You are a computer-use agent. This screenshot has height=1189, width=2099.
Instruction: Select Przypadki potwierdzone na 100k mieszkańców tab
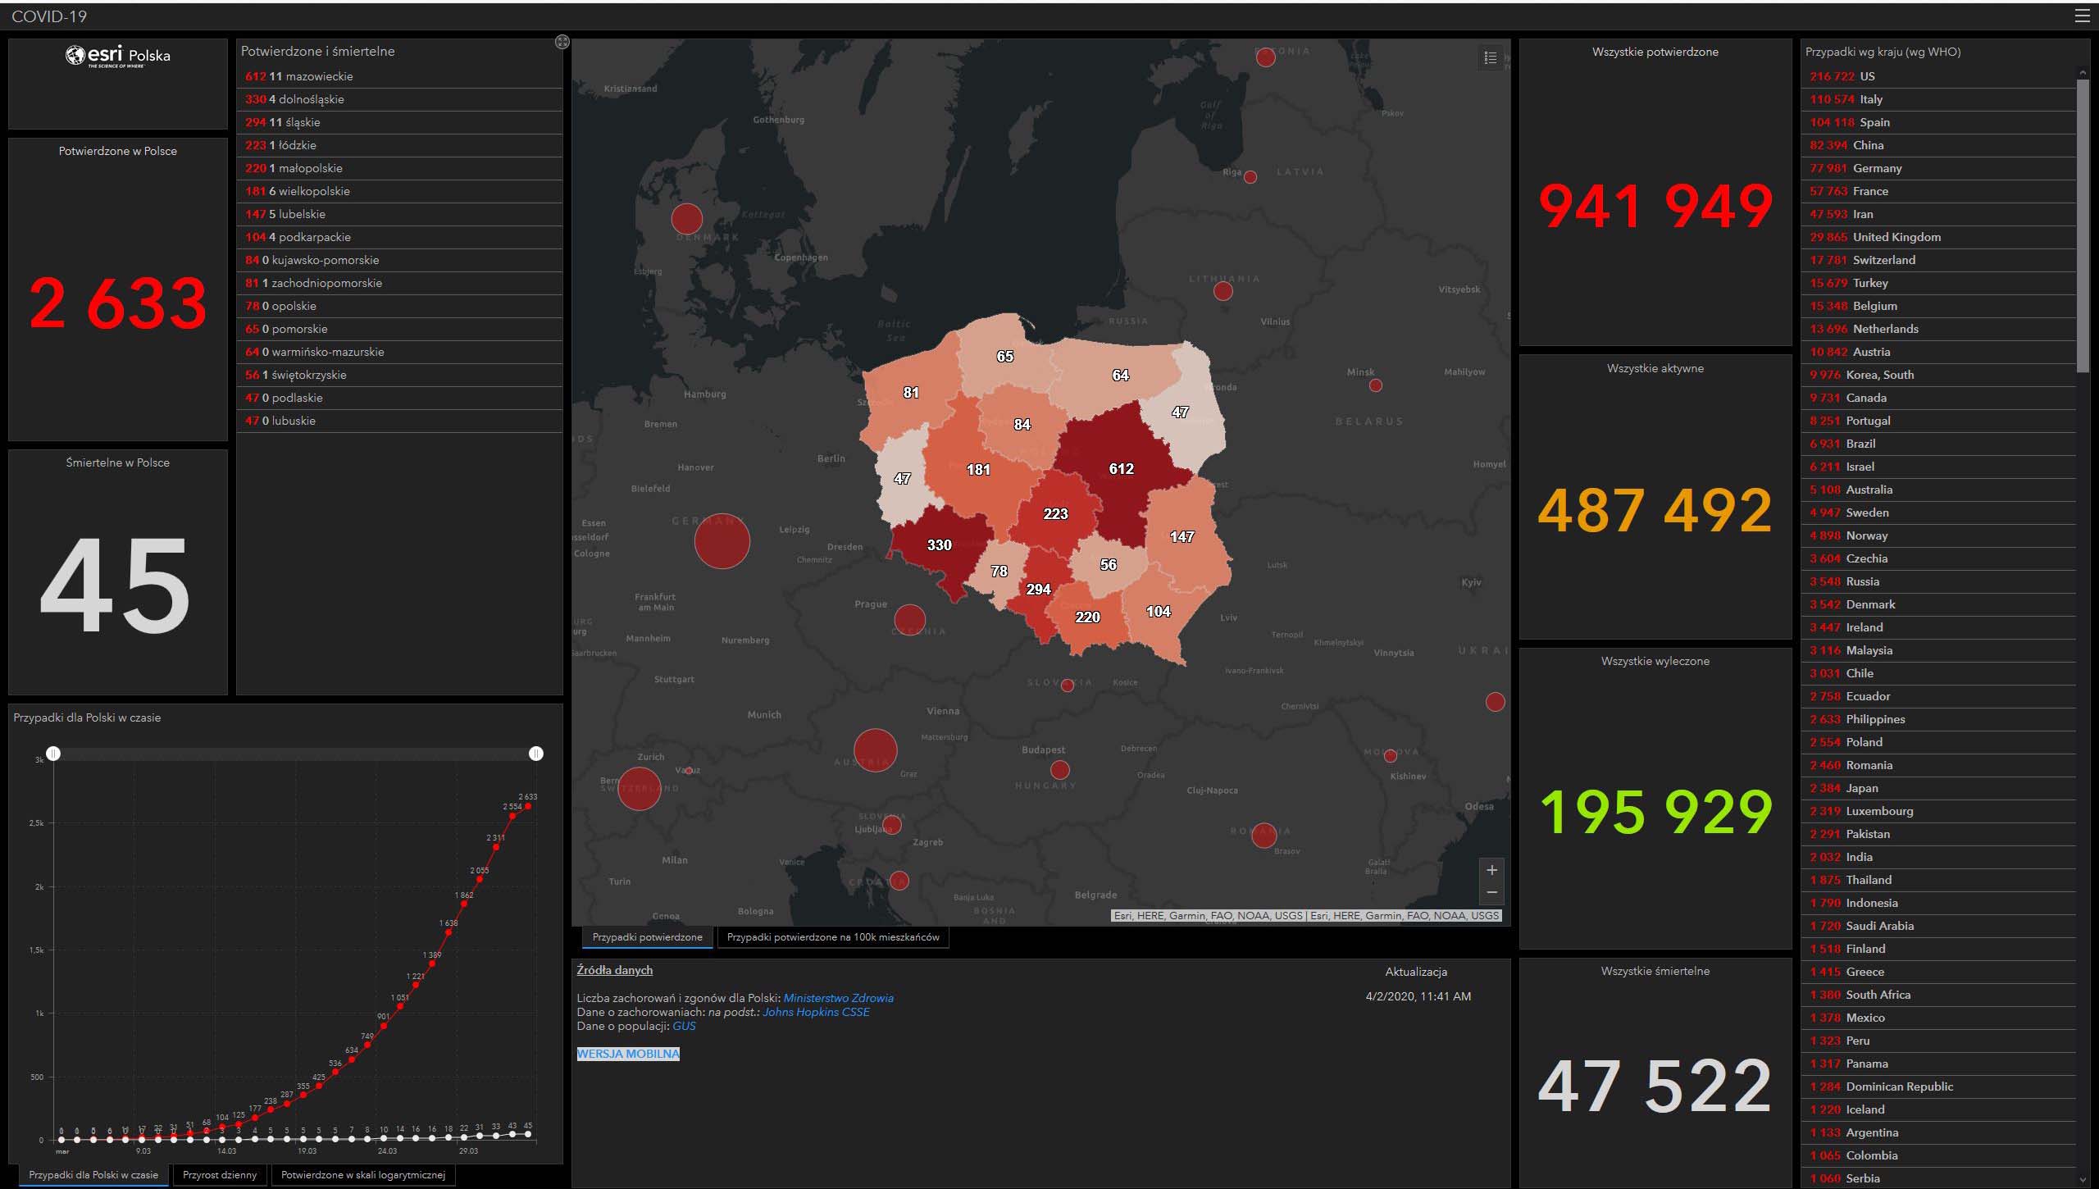tap(833, 937)
